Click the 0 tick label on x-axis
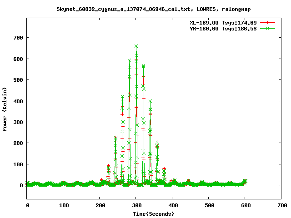This screenshot has width=291, height=218. point(27,205)
